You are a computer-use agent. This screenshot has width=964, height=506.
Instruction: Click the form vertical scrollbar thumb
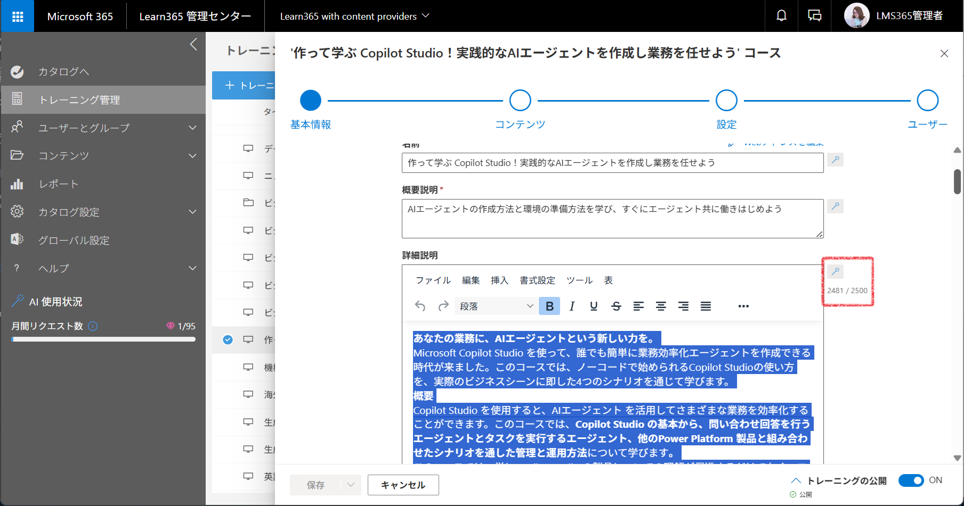click(957, 181)
